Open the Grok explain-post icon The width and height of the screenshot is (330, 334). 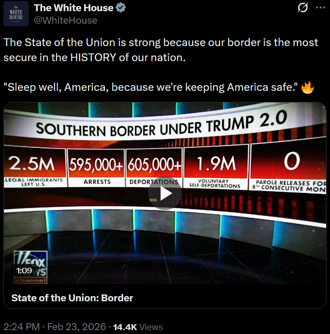[302, 8]
